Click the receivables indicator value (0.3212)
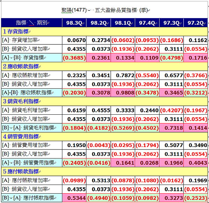This screenshot has width=209, height=203. pos(196,93)
